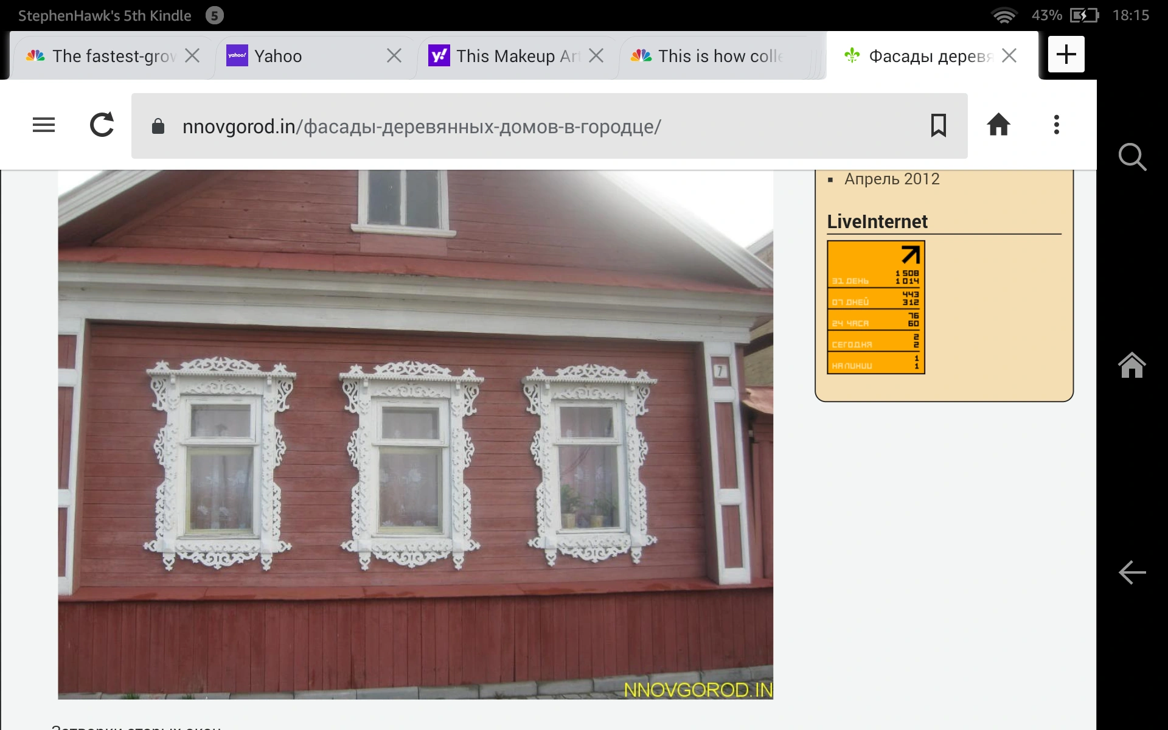The height and width of the screenshot is (730, 1168).
Task: Select the This is how colle tab
Action: tap(720, 57)
